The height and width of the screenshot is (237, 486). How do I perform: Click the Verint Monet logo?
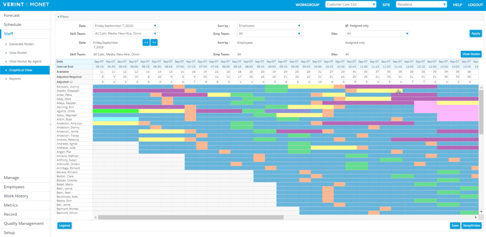tap(26, 5)
